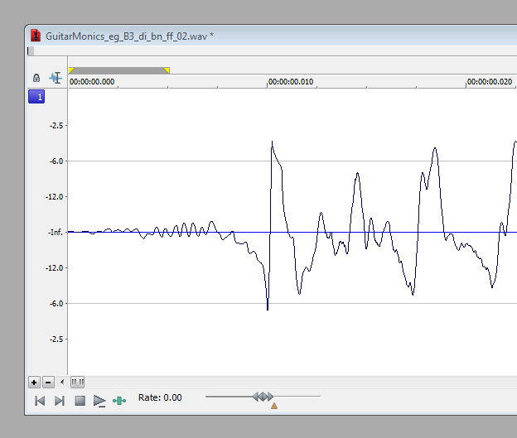Viewport: 517px width, 438px height.
Task: Click the right yellow loop region marker
Action: 167,70
